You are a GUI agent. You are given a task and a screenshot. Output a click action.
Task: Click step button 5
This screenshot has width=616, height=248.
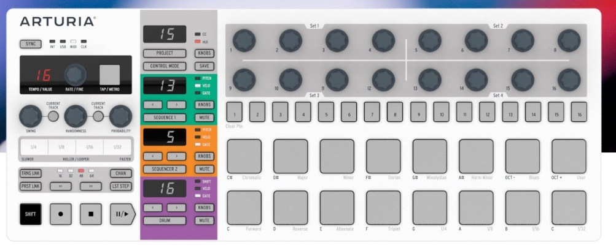pyautogui.click(x=326, y=111)
